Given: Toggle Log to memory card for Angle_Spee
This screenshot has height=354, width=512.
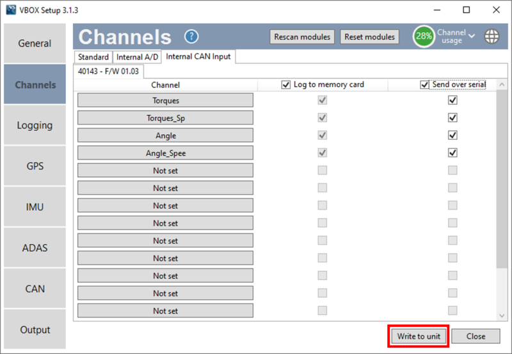Looking at the screenshot, I should point(323,153).
